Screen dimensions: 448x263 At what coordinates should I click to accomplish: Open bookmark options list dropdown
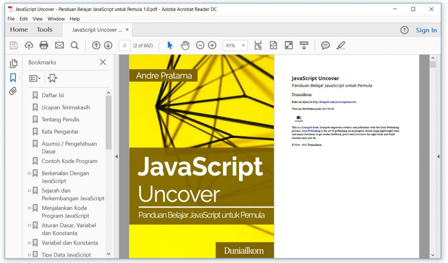coord(35,78)
